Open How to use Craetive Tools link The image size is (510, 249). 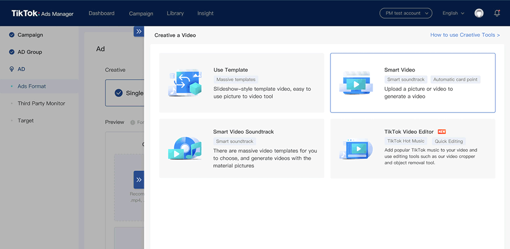pos(465,35)
